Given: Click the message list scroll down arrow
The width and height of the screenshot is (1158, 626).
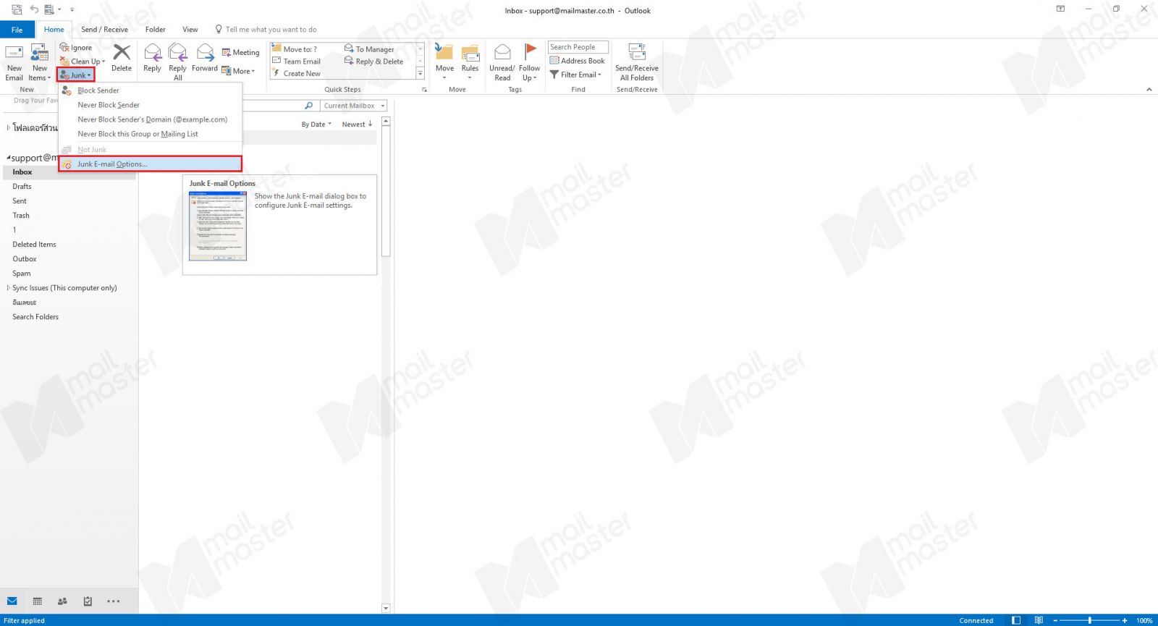Looking at the screenshot, I should point(386,609).
